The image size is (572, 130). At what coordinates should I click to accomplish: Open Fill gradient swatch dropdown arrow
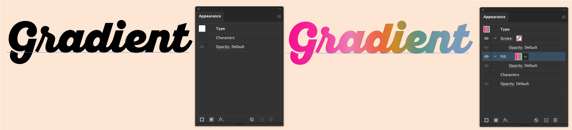click(525, 57)
